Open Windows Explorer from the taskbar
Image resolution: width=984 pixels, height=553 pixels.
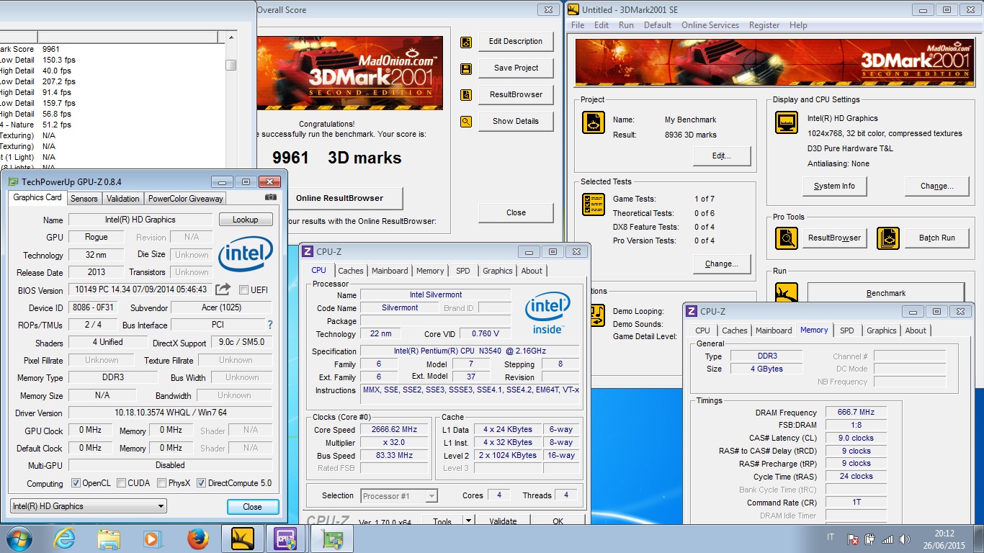pos(109,538)
